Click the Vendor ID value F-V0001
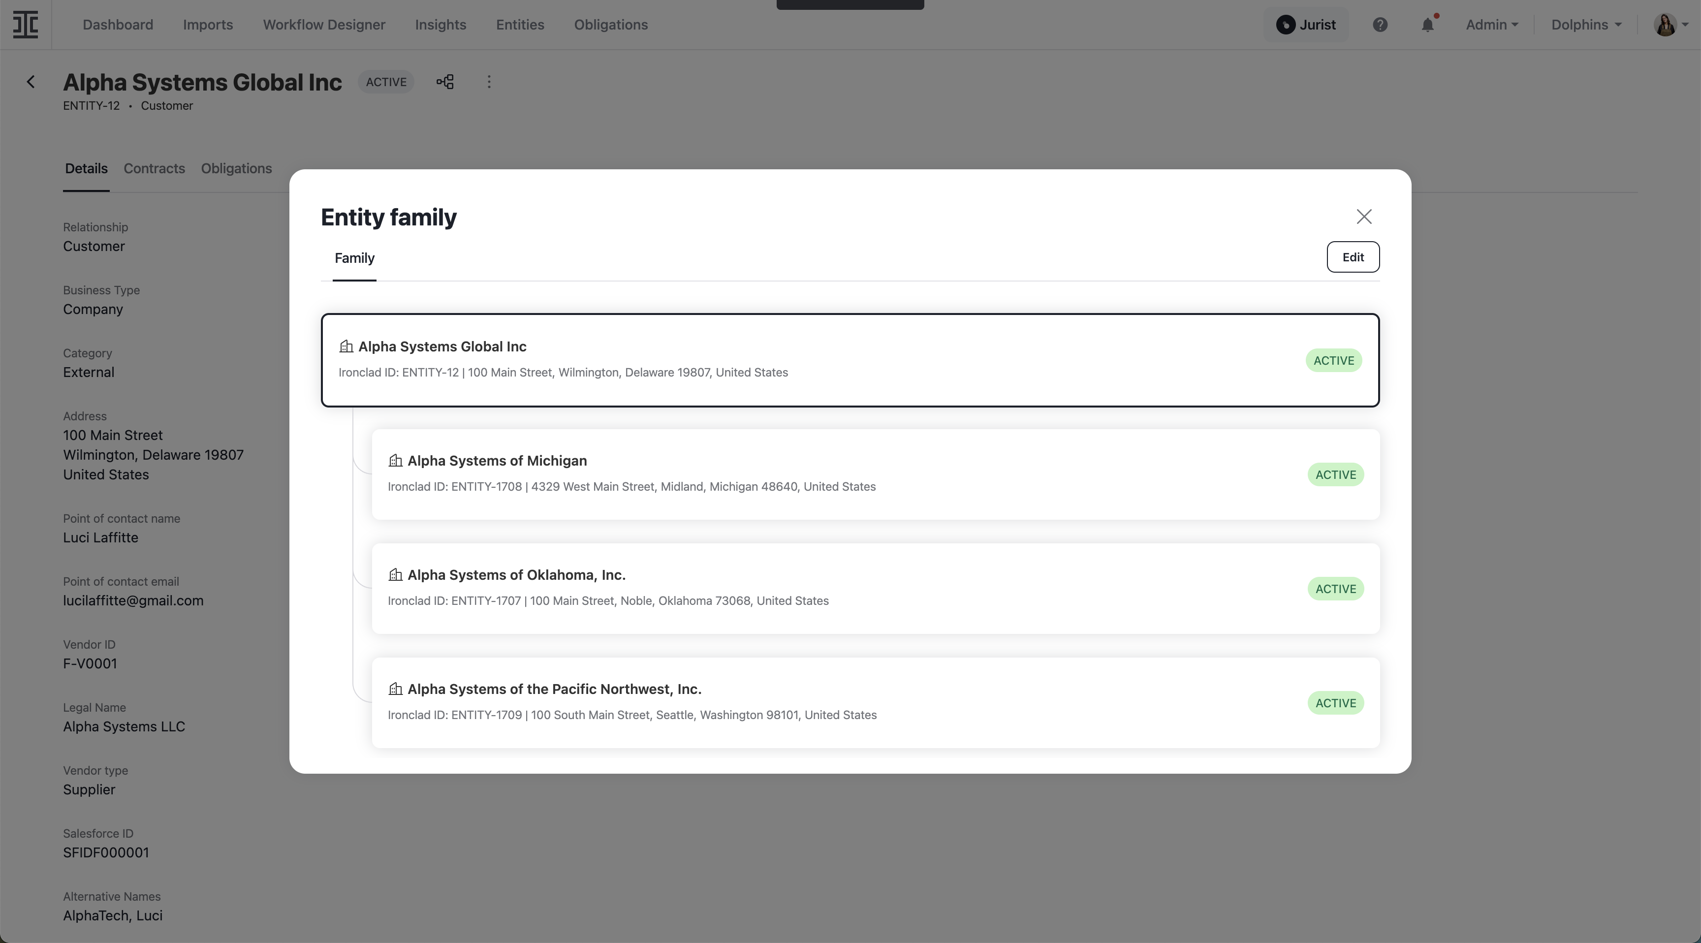This screenshot has width=1701, height=943. click(90, 663)
